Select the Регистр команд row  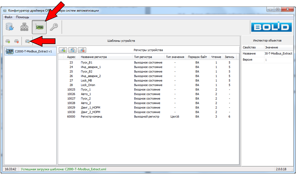point(91,117)
